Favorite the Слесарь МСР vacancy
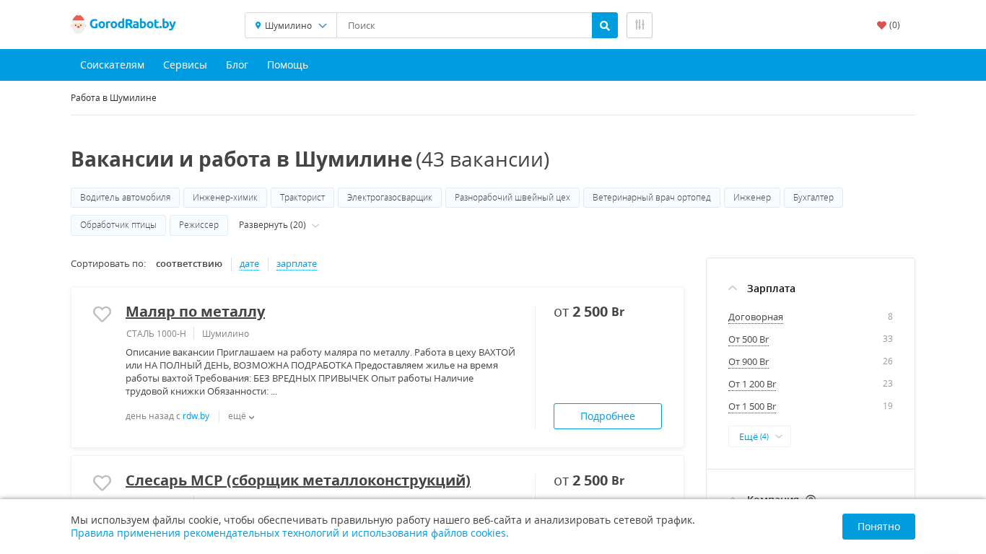The image size is (986, 554). coord(102,483)
